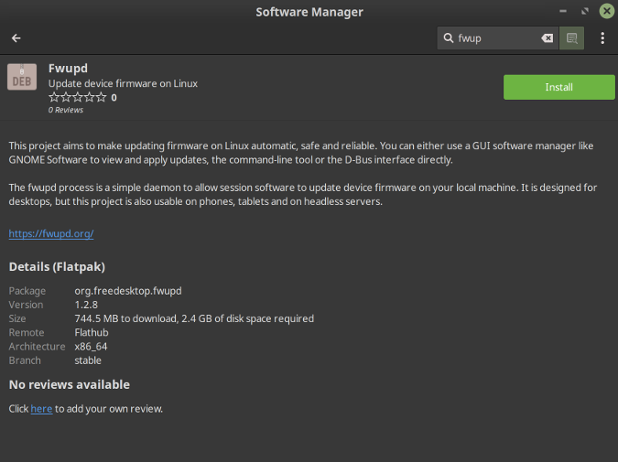Click the Fwupd DEB package icon
This screenshot has width=618, height=462.
point(22,77)
